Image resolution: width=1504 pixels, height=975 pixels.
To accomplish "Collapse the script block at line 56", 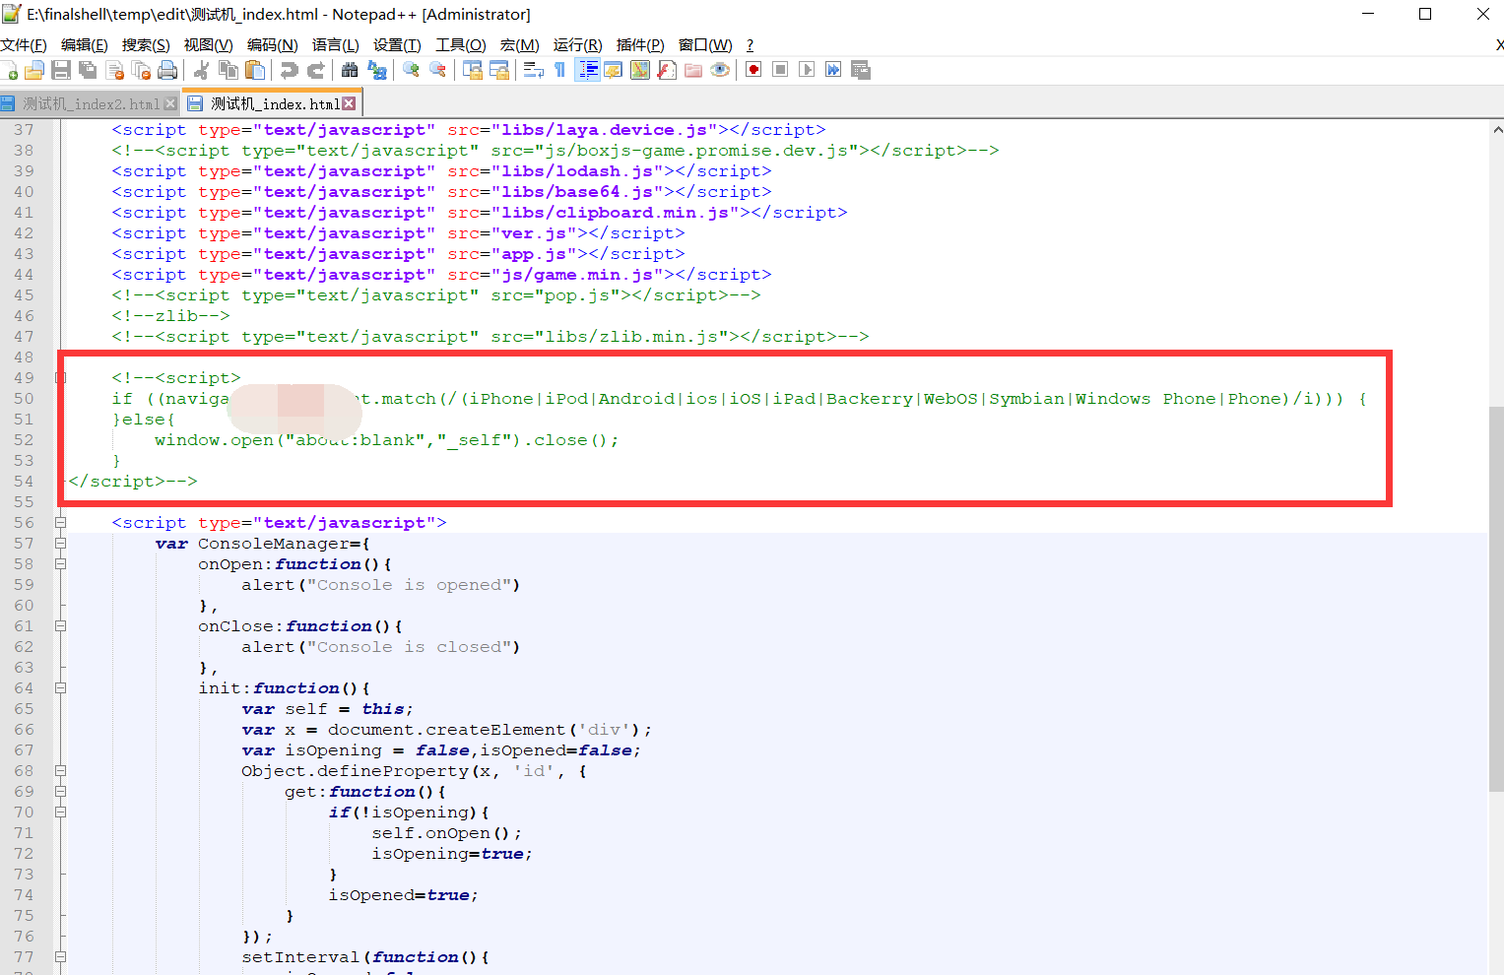I will point(60,523).
